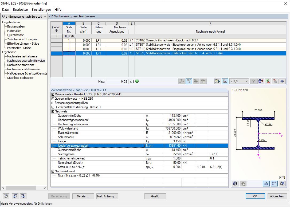
Task: Toggle the result diagram display icon
Action: (225, 81)
